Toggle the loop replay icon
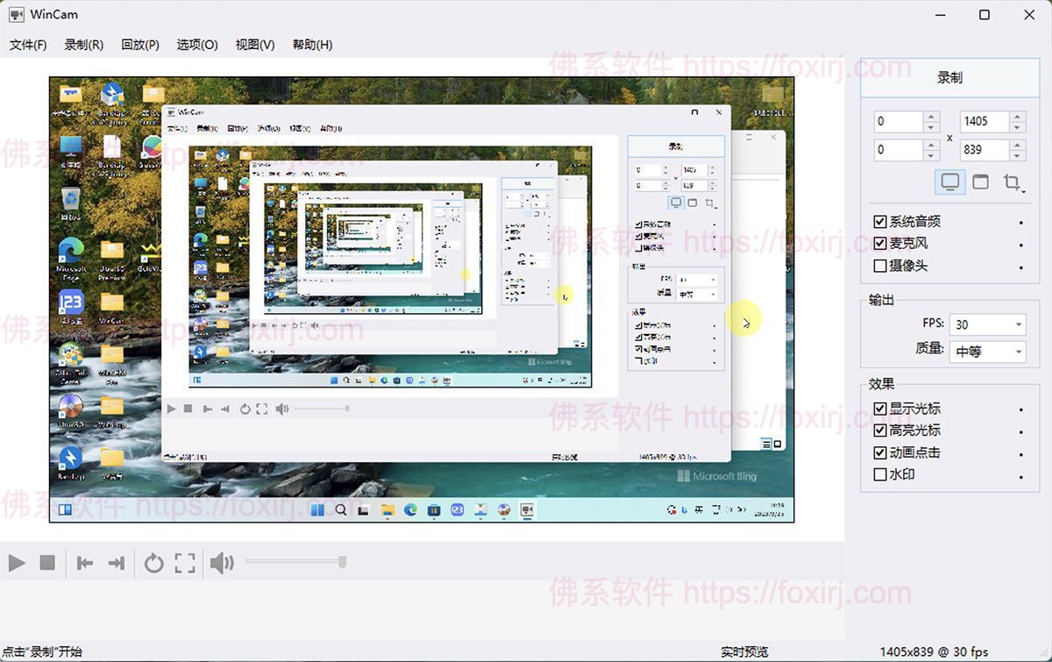The height and width of the screenshot is (662, 1052). tap(154, 563)
